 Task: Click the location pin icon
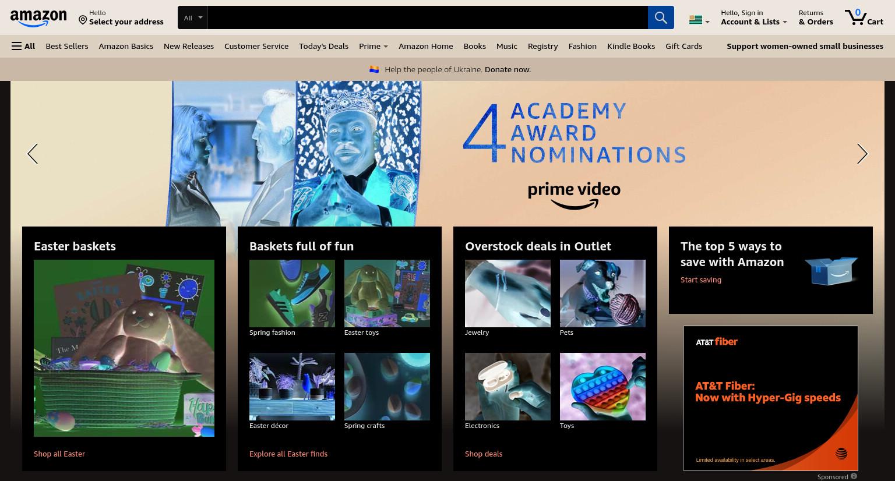(83, 20)
